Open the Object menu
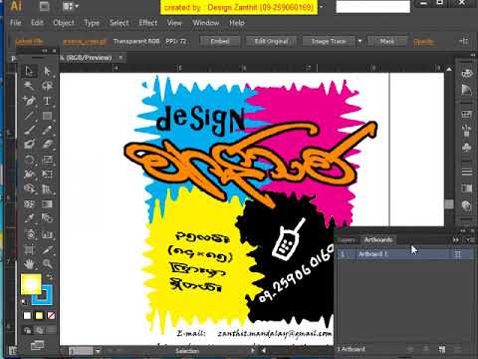478x359 pixels. click(64, 23)
